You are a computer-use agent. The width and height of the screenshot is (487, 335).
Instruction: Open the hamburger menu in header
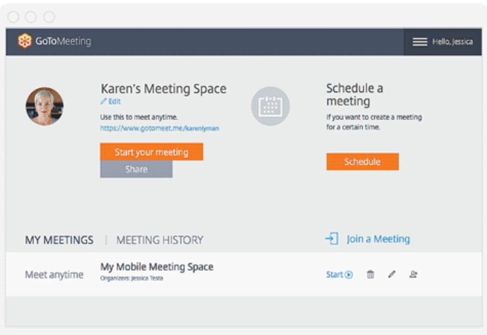point(420,42)
